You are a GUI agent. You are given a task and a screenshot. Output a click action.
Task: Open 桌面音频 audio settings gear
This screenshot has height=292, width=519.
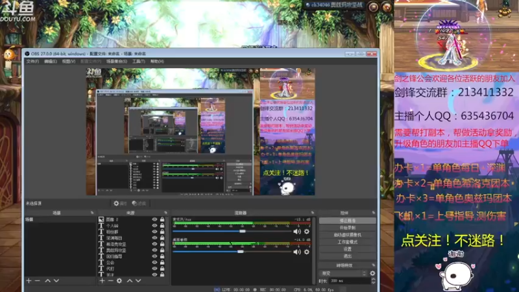pyautogui.click(x=307, y=252)
